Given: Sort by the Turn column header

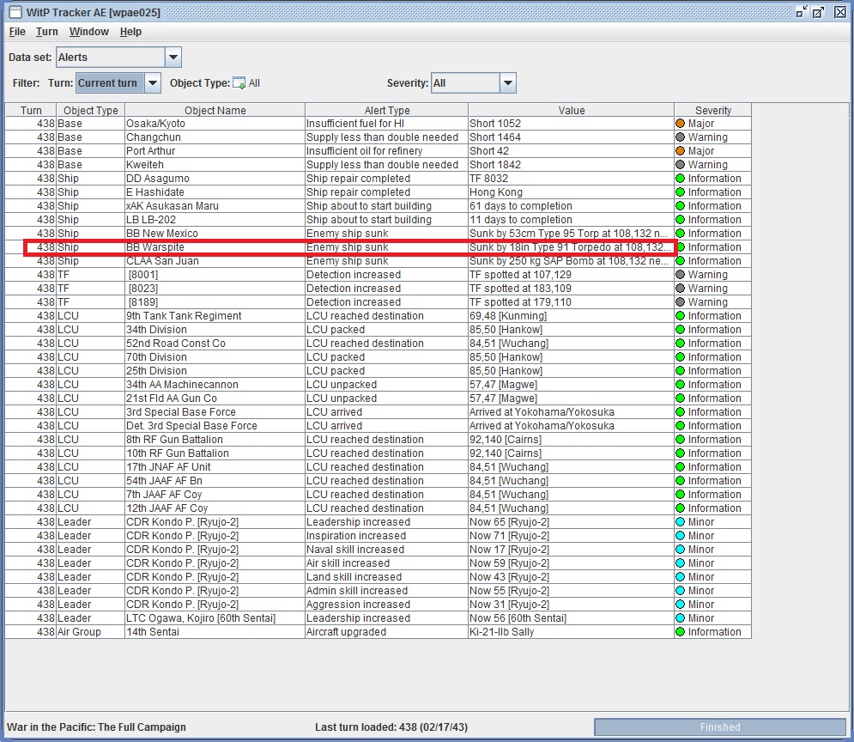Looking at the screenshot, I should tap(31, 110).
